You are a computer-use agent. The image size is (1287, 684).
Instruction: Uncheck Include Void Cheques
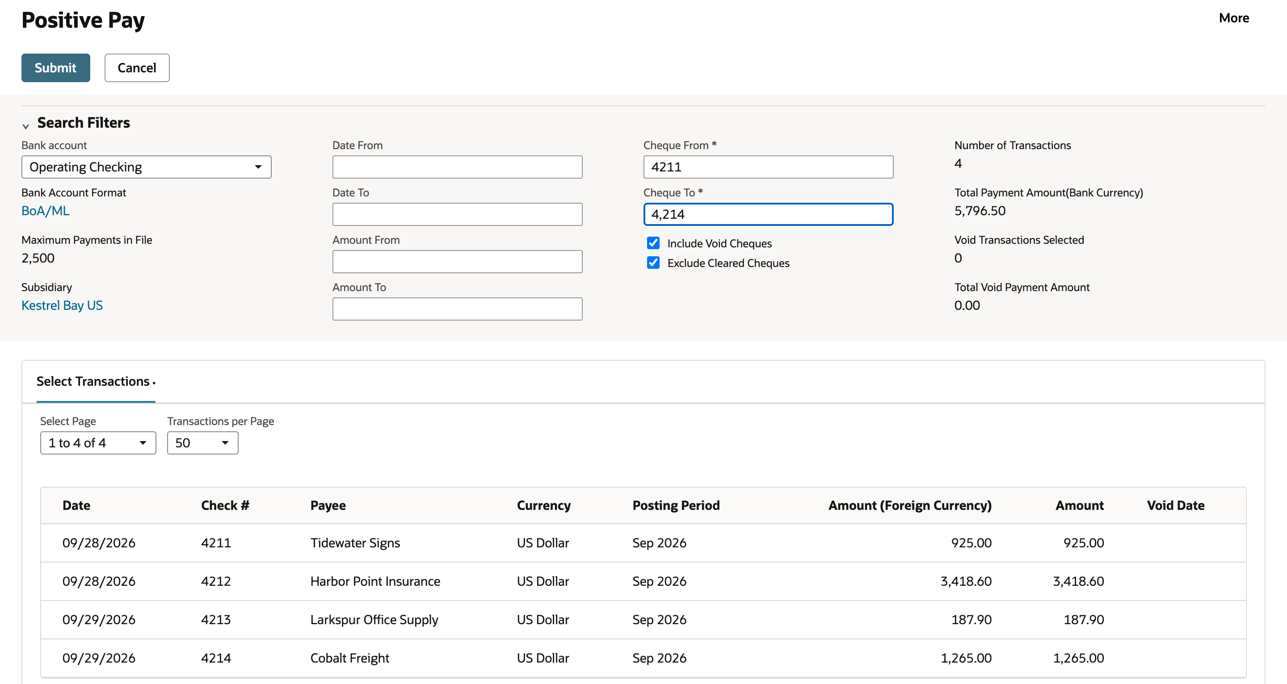[x=653, y=243]
